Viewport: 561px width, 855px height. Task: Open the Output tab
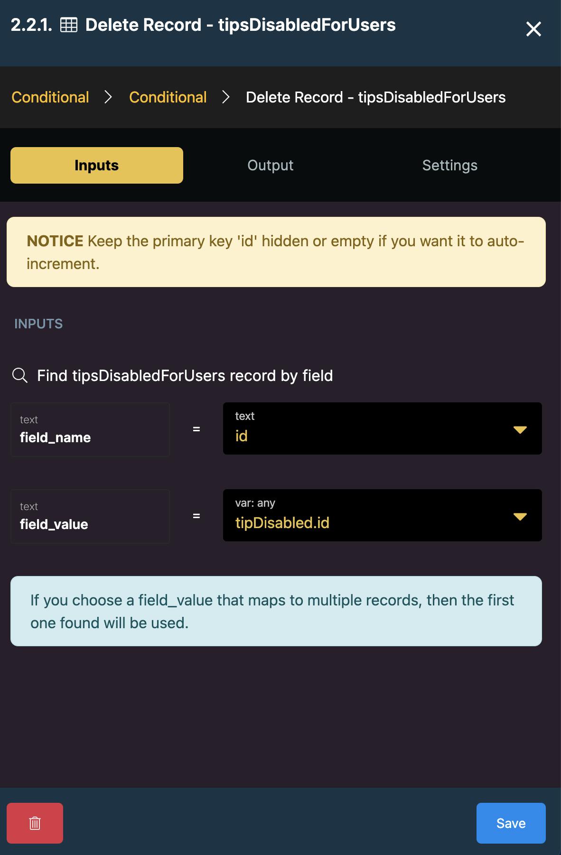pos(270,165)
